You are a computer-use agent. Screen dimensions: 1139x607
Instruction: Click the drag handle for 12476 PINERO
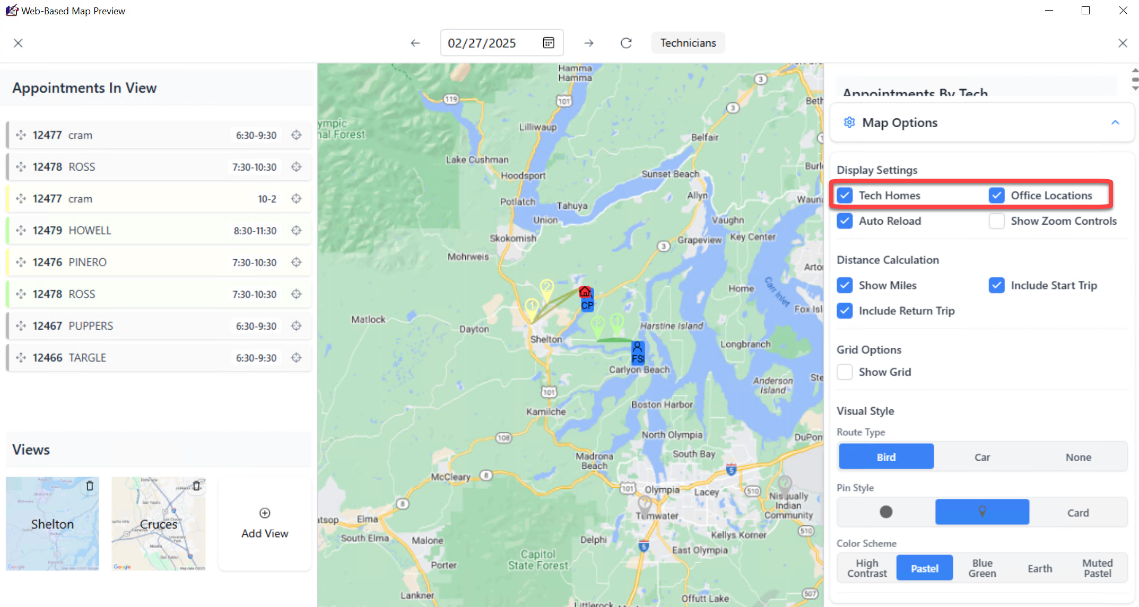21,262
